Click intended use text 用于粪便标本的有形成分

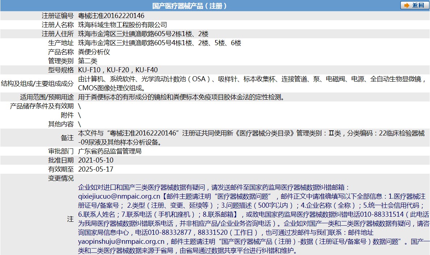[x=181, y=97]
